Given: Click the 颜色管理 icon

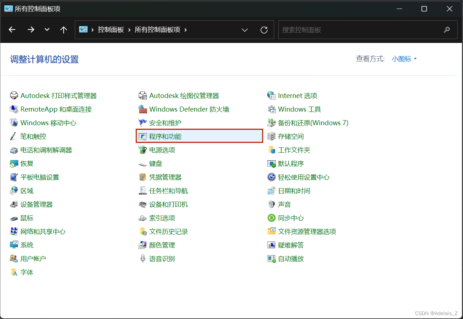Looking at the screenshot, I should point(143,245).
